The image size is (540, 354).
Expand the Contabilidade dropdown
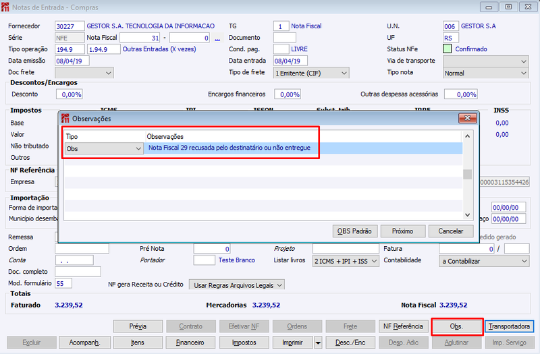524,261
